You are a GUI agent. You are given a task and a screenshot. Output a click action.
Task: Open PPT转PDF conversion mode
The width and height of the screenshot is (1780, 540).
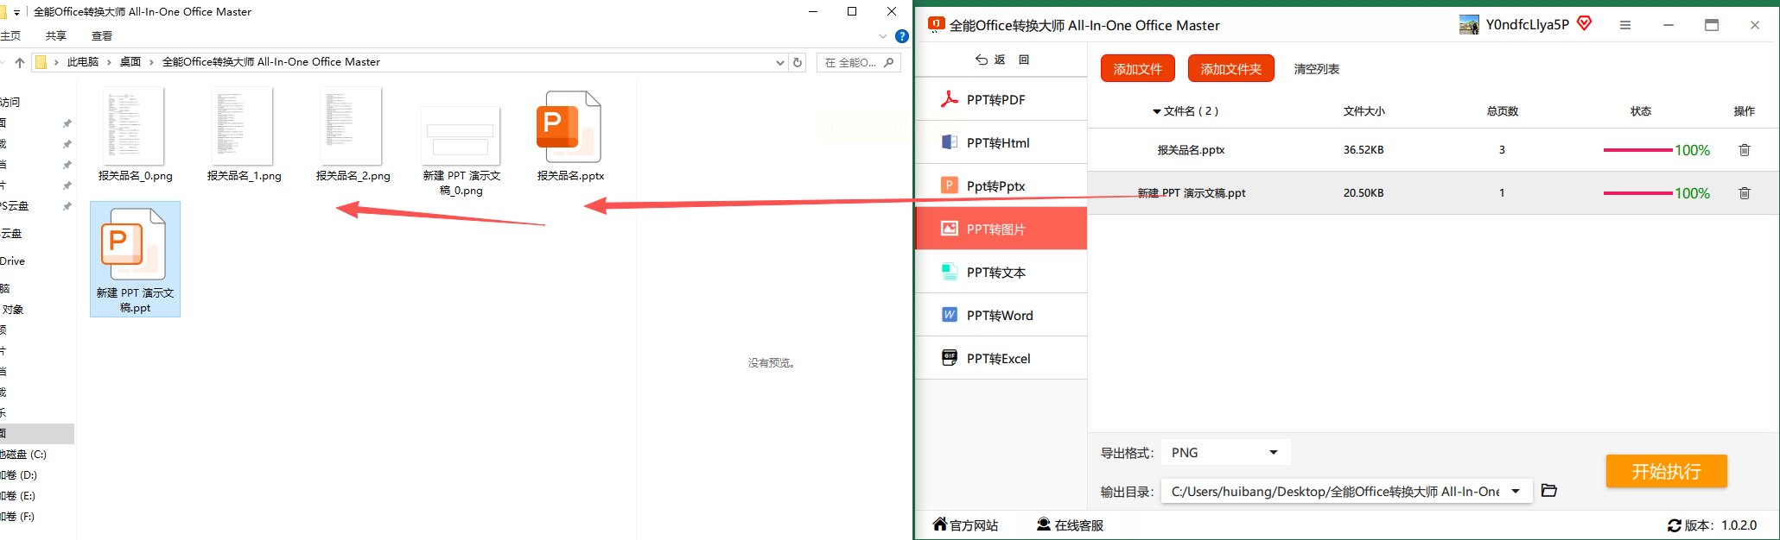[1001, 99]
